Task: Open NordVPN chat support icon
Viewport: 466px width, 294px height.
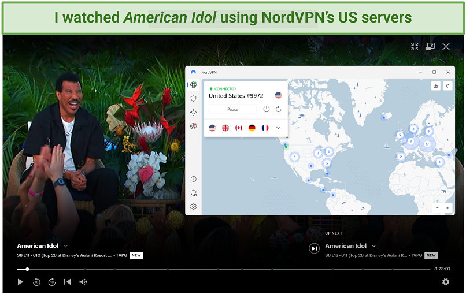Action: (194, 193)
